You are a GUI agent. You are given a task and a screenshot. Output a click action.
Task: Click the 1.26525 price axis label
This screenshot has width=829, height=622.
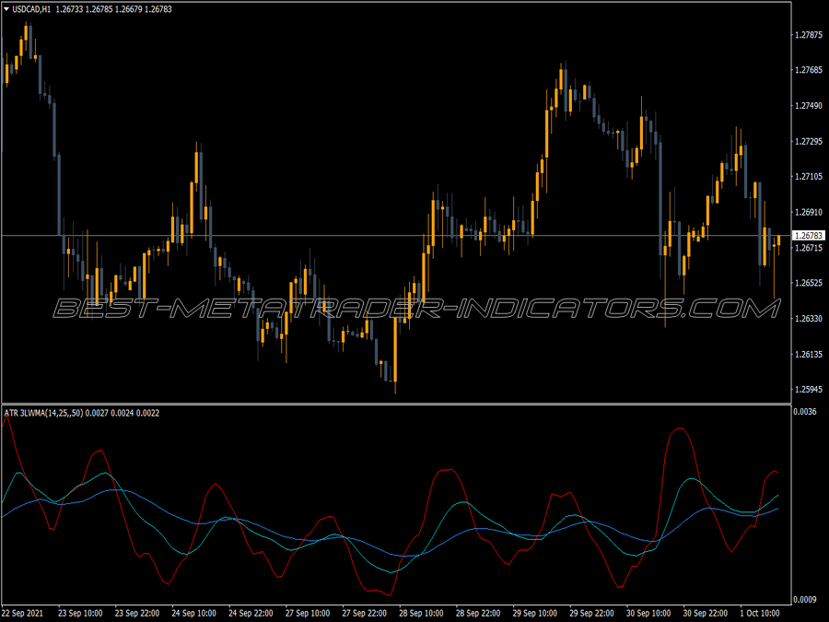(x=809, y=283)
